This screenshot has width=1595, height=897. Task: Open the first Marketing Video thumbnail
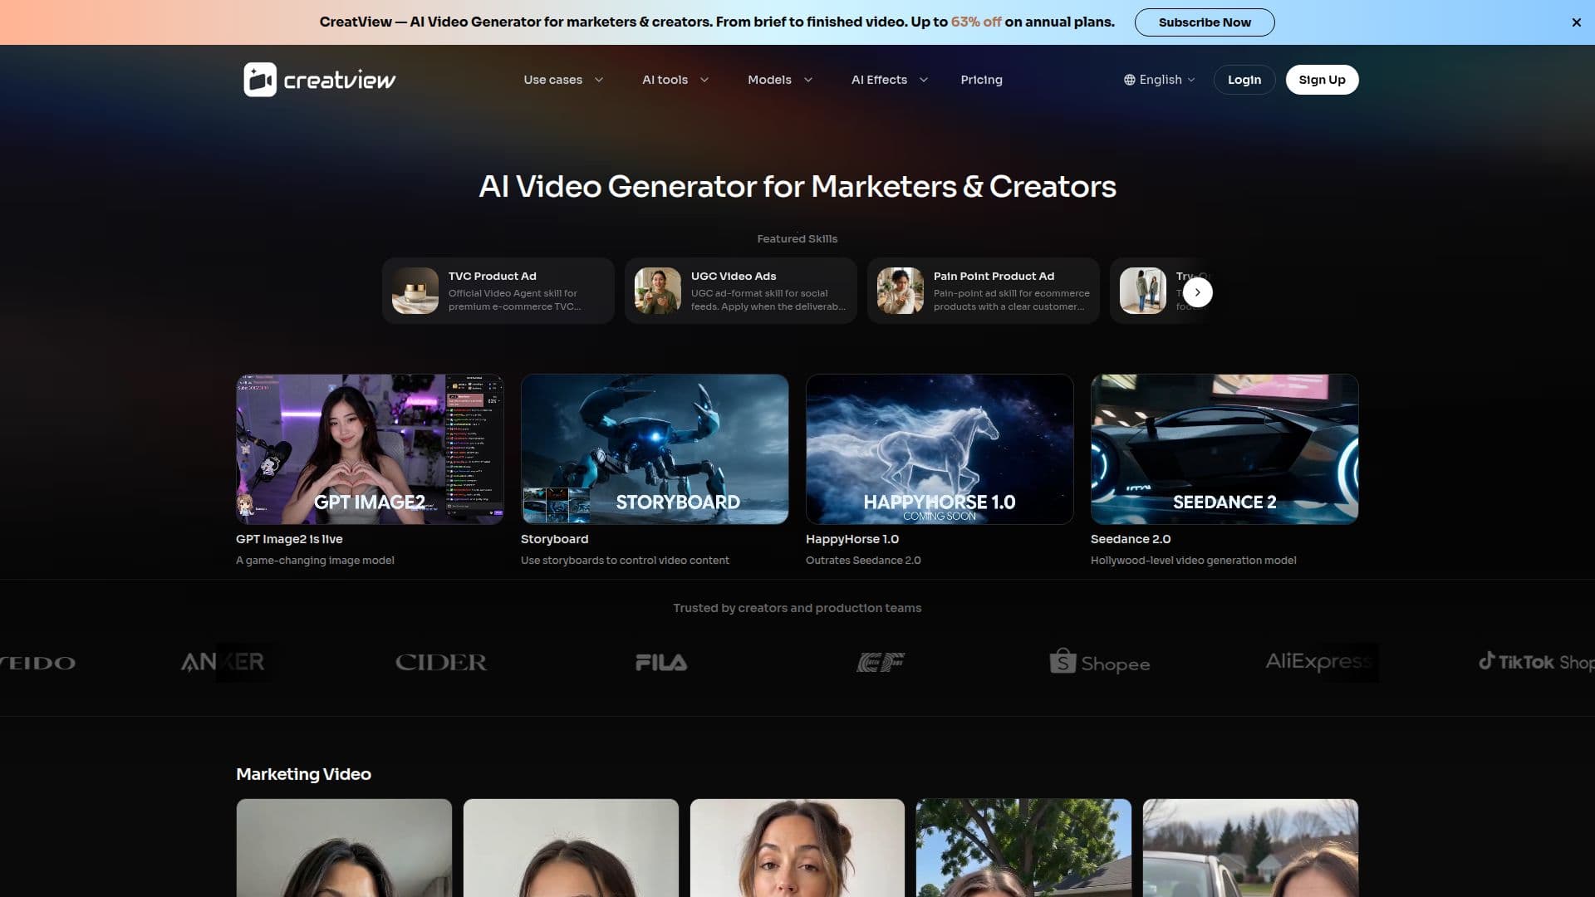344,848
